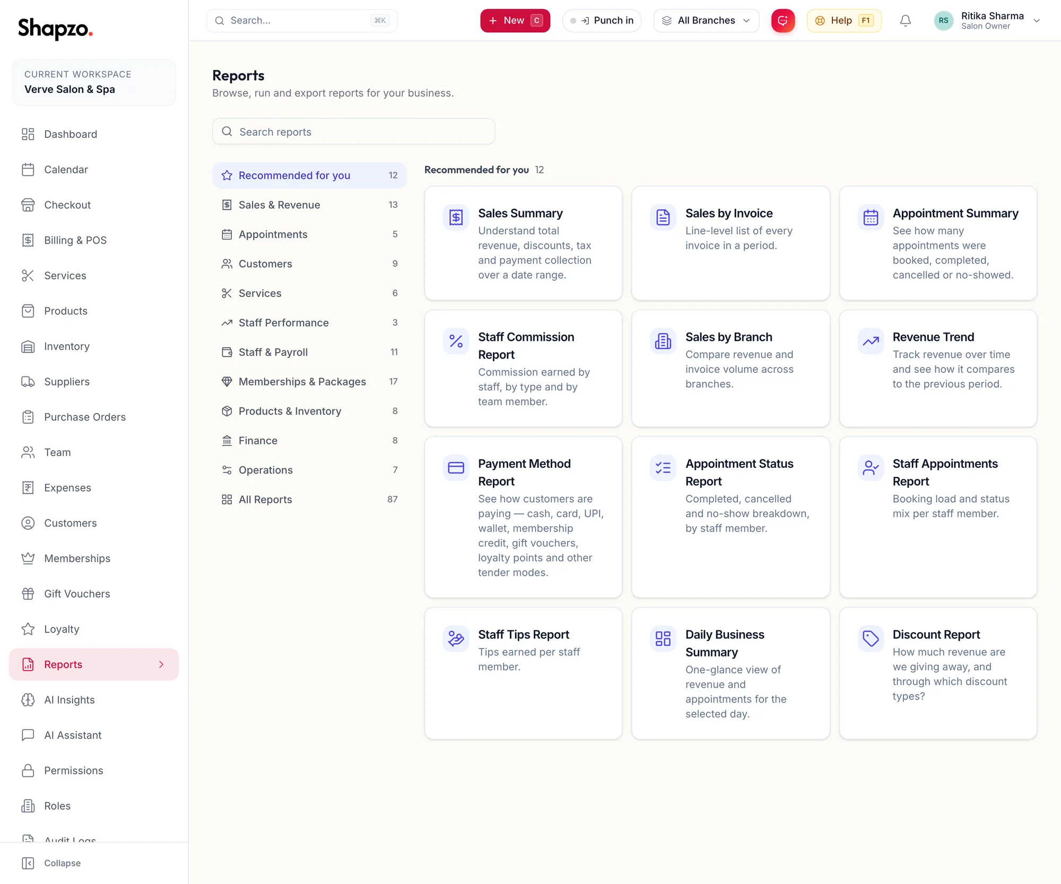
Task: Focus the Search reports field
Action: point(353,132)
